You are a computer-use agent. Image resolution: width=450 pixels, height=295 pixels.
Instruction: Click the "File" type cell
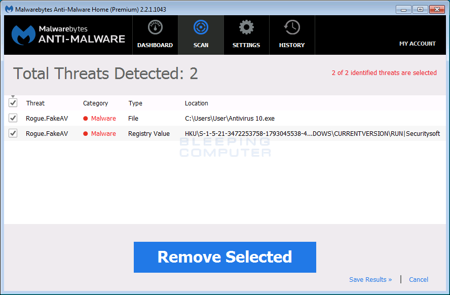133,119
